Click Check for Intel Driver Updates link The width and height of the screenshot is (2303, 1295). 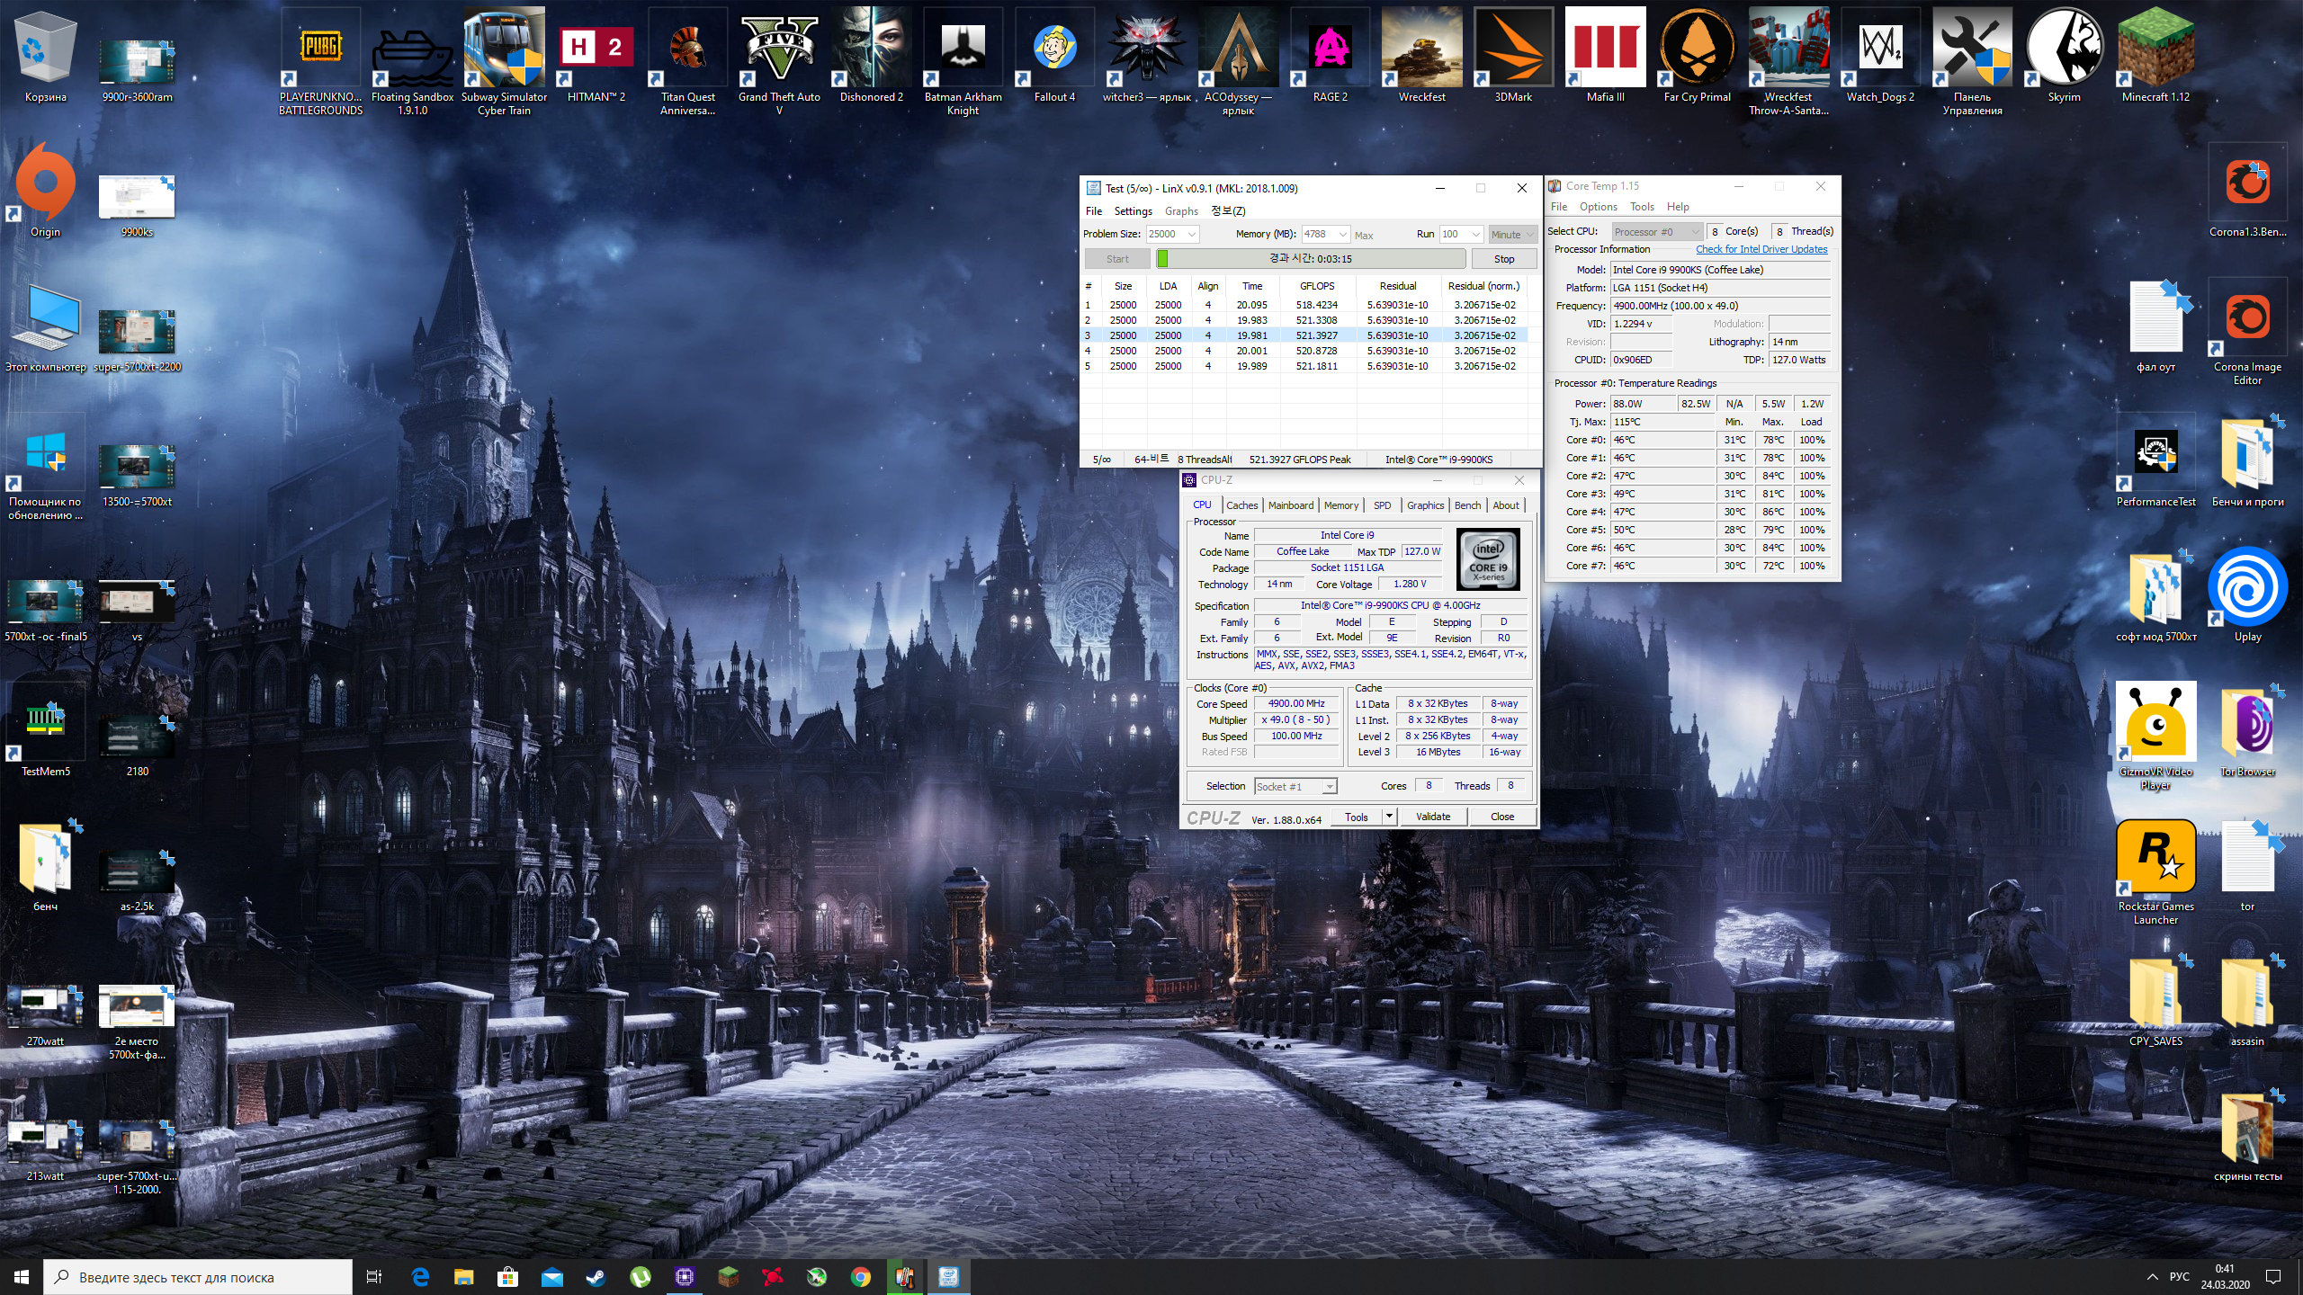pos(1761,250)
